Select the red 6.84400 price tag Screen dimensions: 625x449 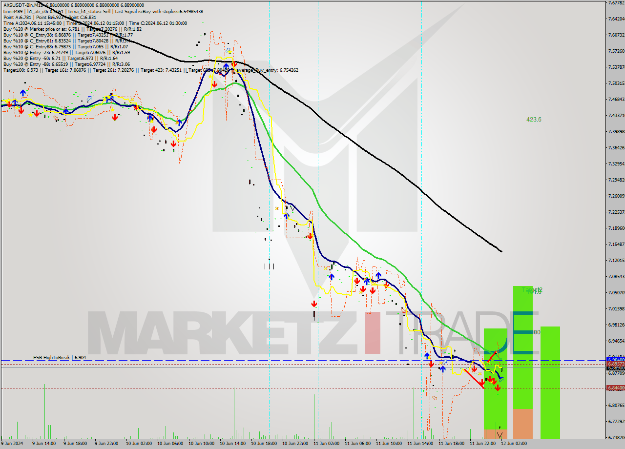pyautogui.click(x=615, y=388)
